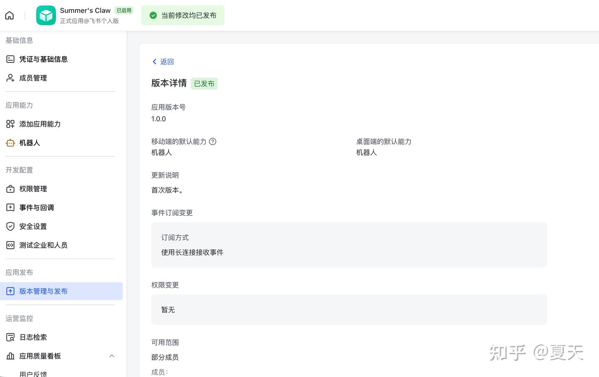
Task: Click the 应用质量看板 bar chart icon
Action: coord(10,356)
